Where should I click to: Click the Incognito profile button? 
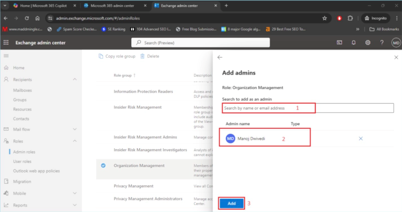pos(376,18)
